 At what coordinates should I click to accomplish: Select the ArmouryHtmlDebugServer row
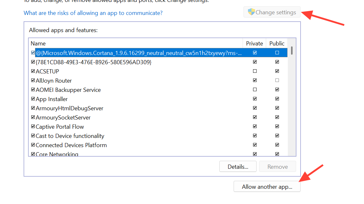pyautogui.click(x=69, y=108)
